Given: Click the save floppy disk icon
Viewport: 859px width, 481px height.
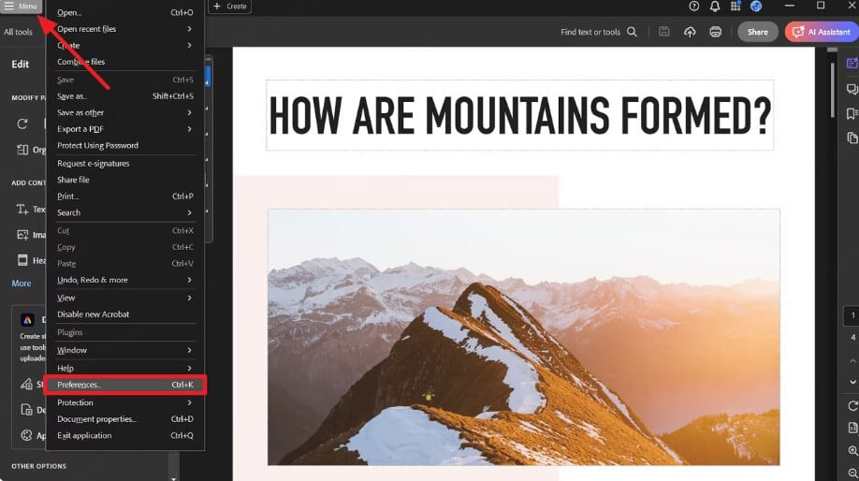Looking at the screenshot, I should [664, 32].
